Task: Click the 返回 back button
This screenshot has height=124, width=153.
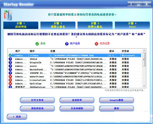Action: pyautogui.click(x=17, y=117)
